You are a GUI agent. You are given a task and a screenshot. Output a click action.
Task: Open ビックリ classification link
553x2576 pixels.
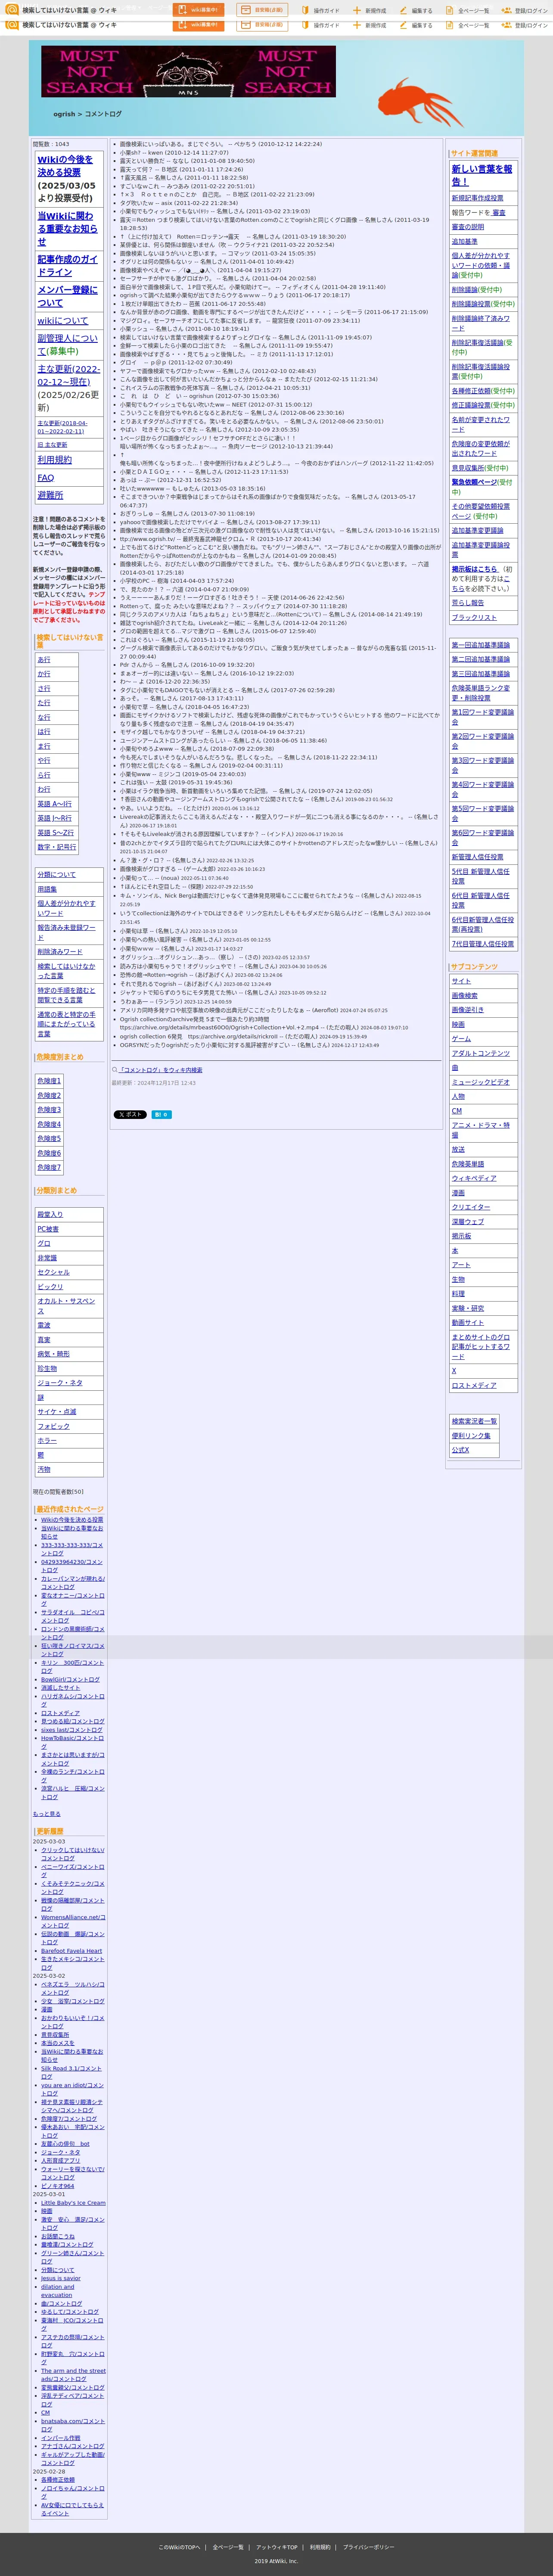pos(50,1287)
